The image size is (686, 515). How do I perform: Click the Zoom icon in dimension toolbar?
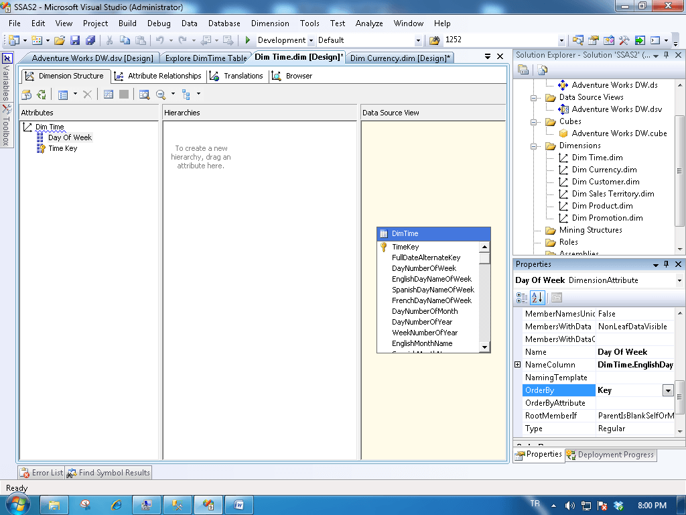click(x=161, y=94)
